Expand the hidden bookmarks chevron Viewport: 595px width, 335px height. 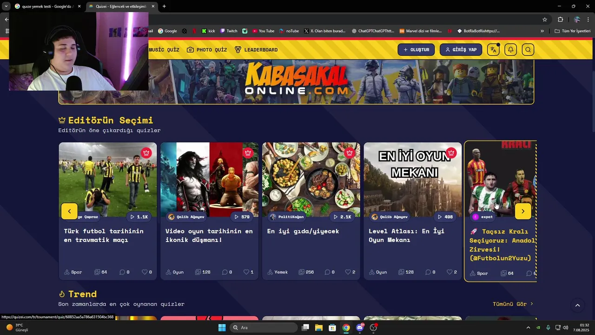[542, 31]
